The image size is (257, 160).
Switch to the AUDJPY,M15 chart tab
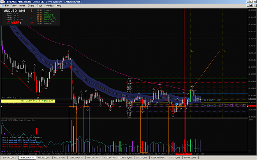tap(110, 158)
